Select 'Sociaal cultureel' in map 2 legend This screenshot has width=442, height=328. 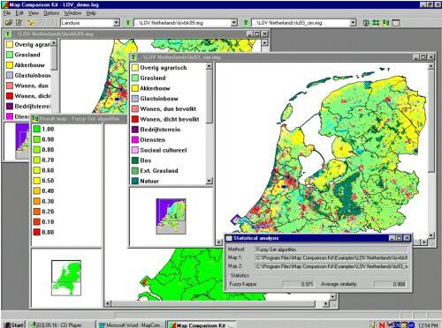pyautogui.click(x=164, y=150)
